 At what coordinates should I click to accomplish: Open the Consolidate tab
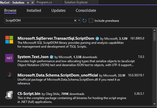[x=86, y=10]
